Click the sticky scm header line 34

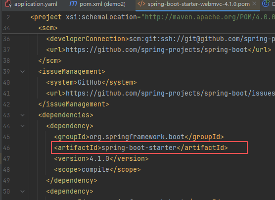coord(48,28)
